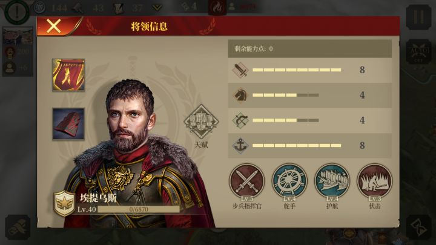Click the 剩余能力点 remaining points bar
The image size is (436, 245).
pos(310,48)
